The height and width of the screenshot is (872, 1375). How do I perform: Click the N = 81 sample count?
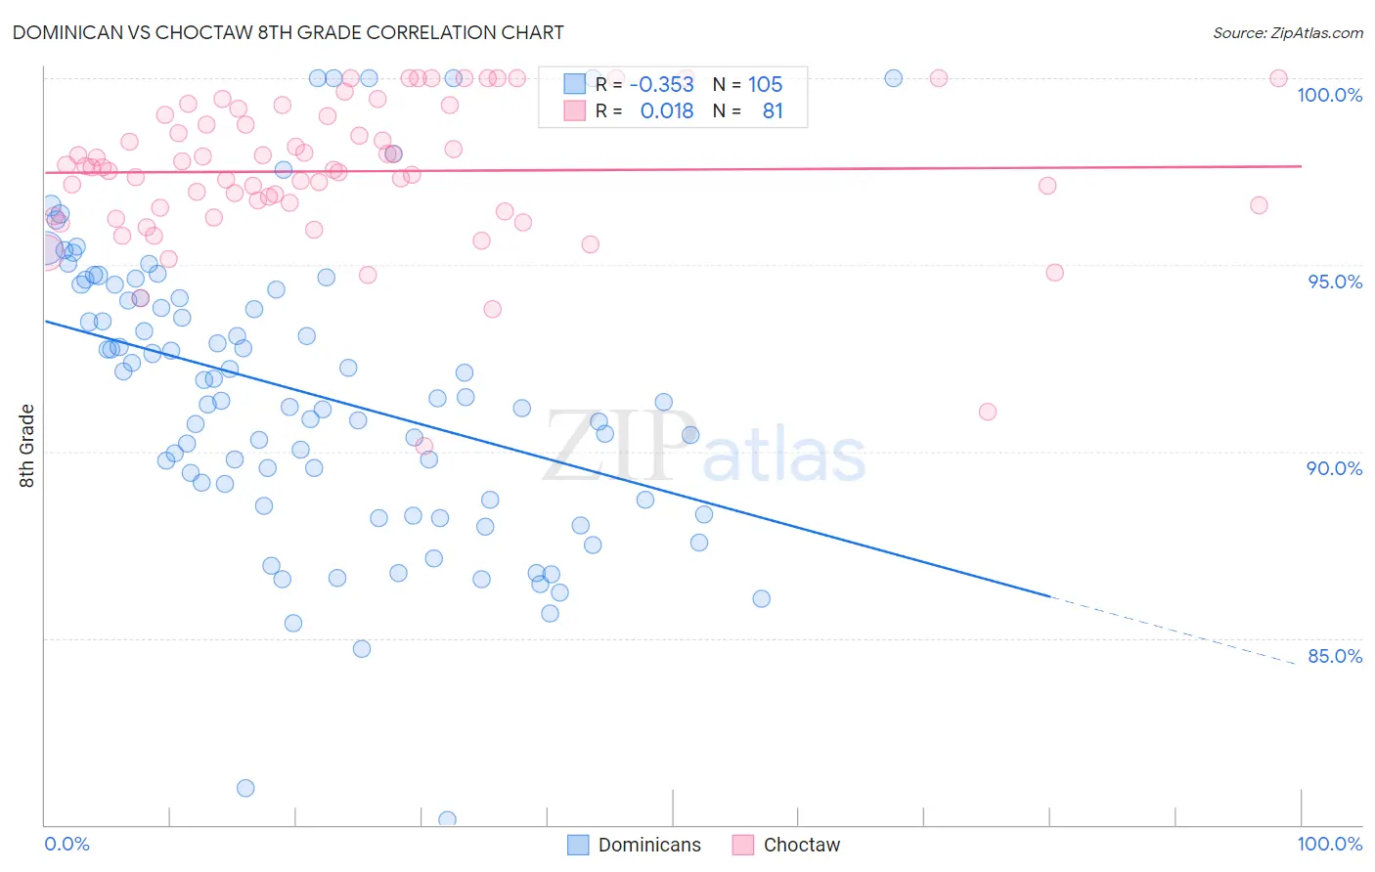coord(747,110)
